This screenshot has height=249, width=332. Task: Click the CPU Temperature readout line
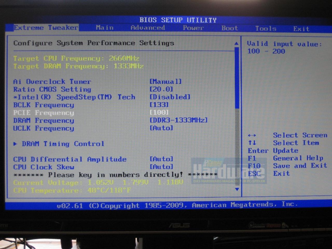coord(72,190)
